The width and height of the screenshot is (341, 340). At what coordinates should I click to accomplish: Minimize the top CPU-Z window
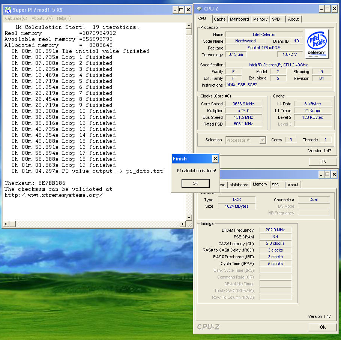pyautogui.click(x=321, y=9)
